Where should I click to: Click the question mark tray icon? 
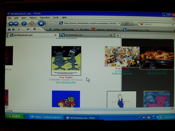[149, 117]
